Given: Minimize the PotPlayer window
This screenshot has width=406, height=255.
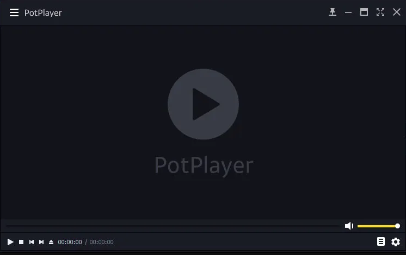Looking at the screenshot, I should (x=348, y=12).
